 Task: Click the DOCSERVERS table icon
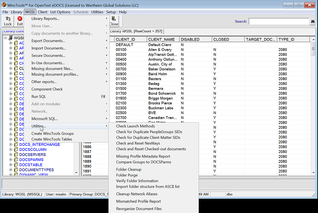pos(16,155)
